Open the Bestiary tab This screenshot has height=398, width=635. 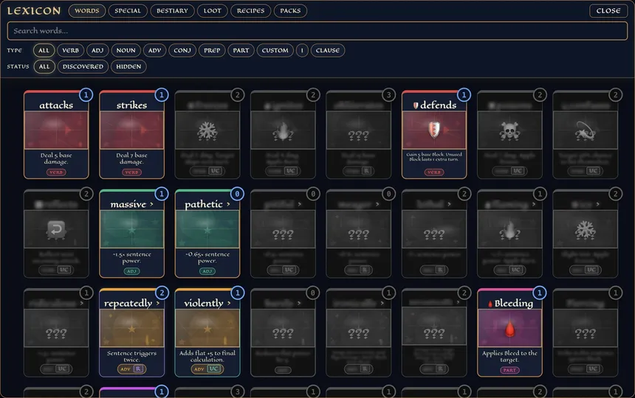click(x=172, y=11)
